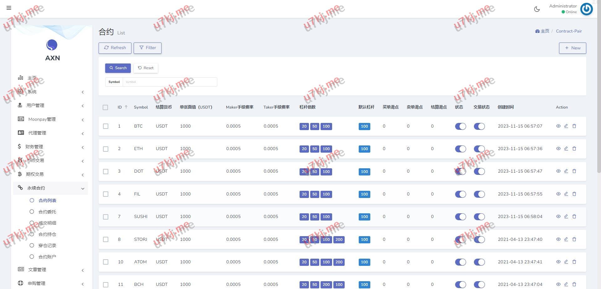Switch to dark mode with moon icon
601x289 pixels.
[537, 9]
